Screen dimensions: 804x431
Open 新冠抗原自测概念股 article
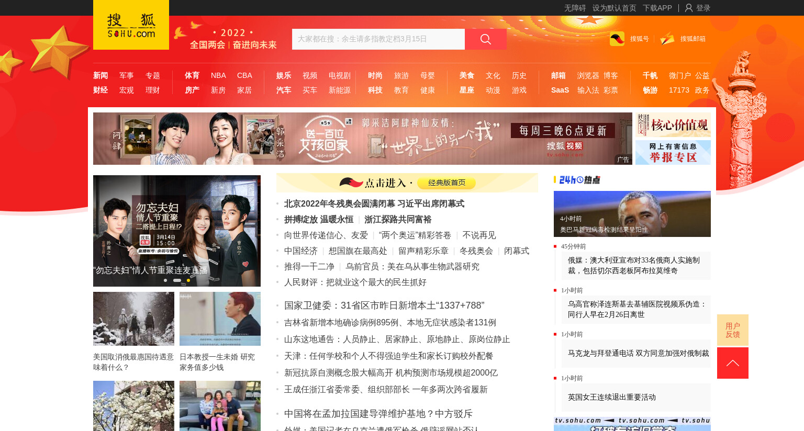391,372
